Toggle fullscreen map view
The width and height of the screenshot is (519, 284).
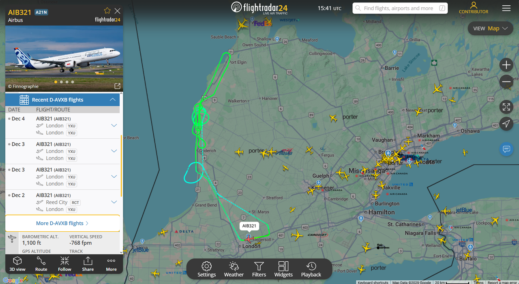tap(506, 107)
